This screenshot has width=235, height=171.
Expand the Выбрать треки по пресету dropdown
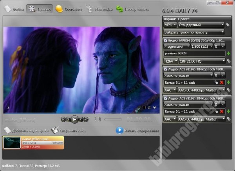coord(194,32)
